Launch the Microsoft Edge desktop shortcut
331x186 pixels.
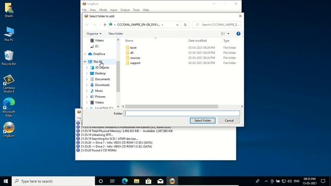tap(9, 107)
